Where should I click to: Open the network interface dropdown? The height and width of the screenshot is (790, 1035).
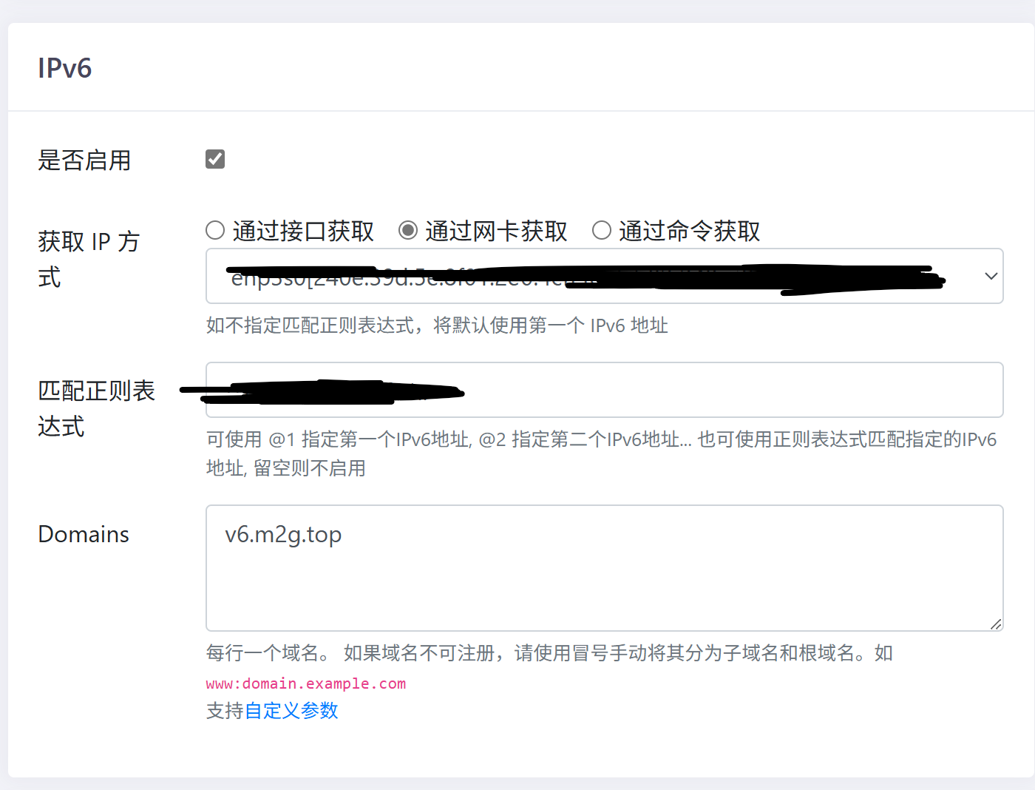pyautogui.click(x=604, y=276)
